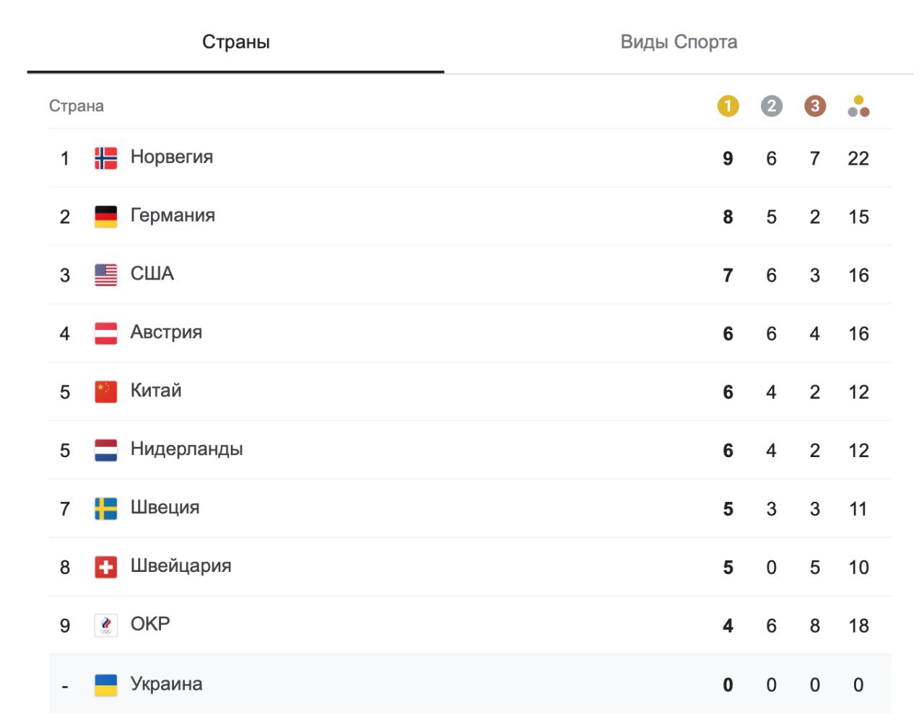Click the gold medal column icon
Viewport: 924px width, 720px height.
[x=728, y=106]
